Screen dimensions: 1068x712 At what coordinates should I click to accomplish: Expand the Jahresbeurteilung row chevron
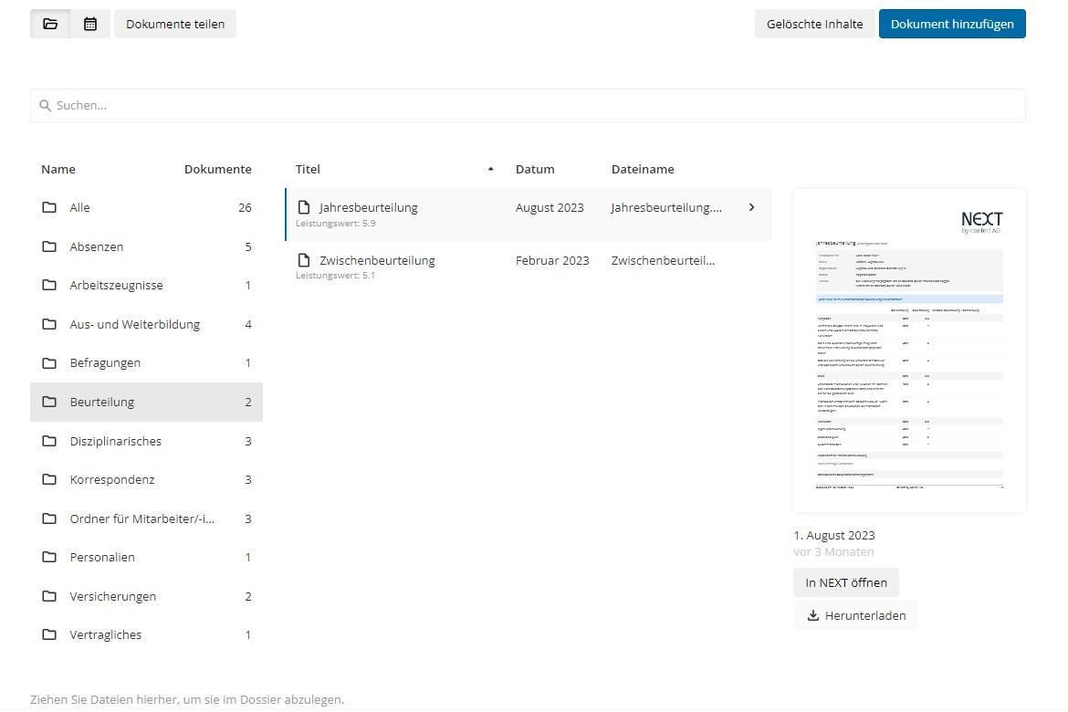tap(751, 207)
